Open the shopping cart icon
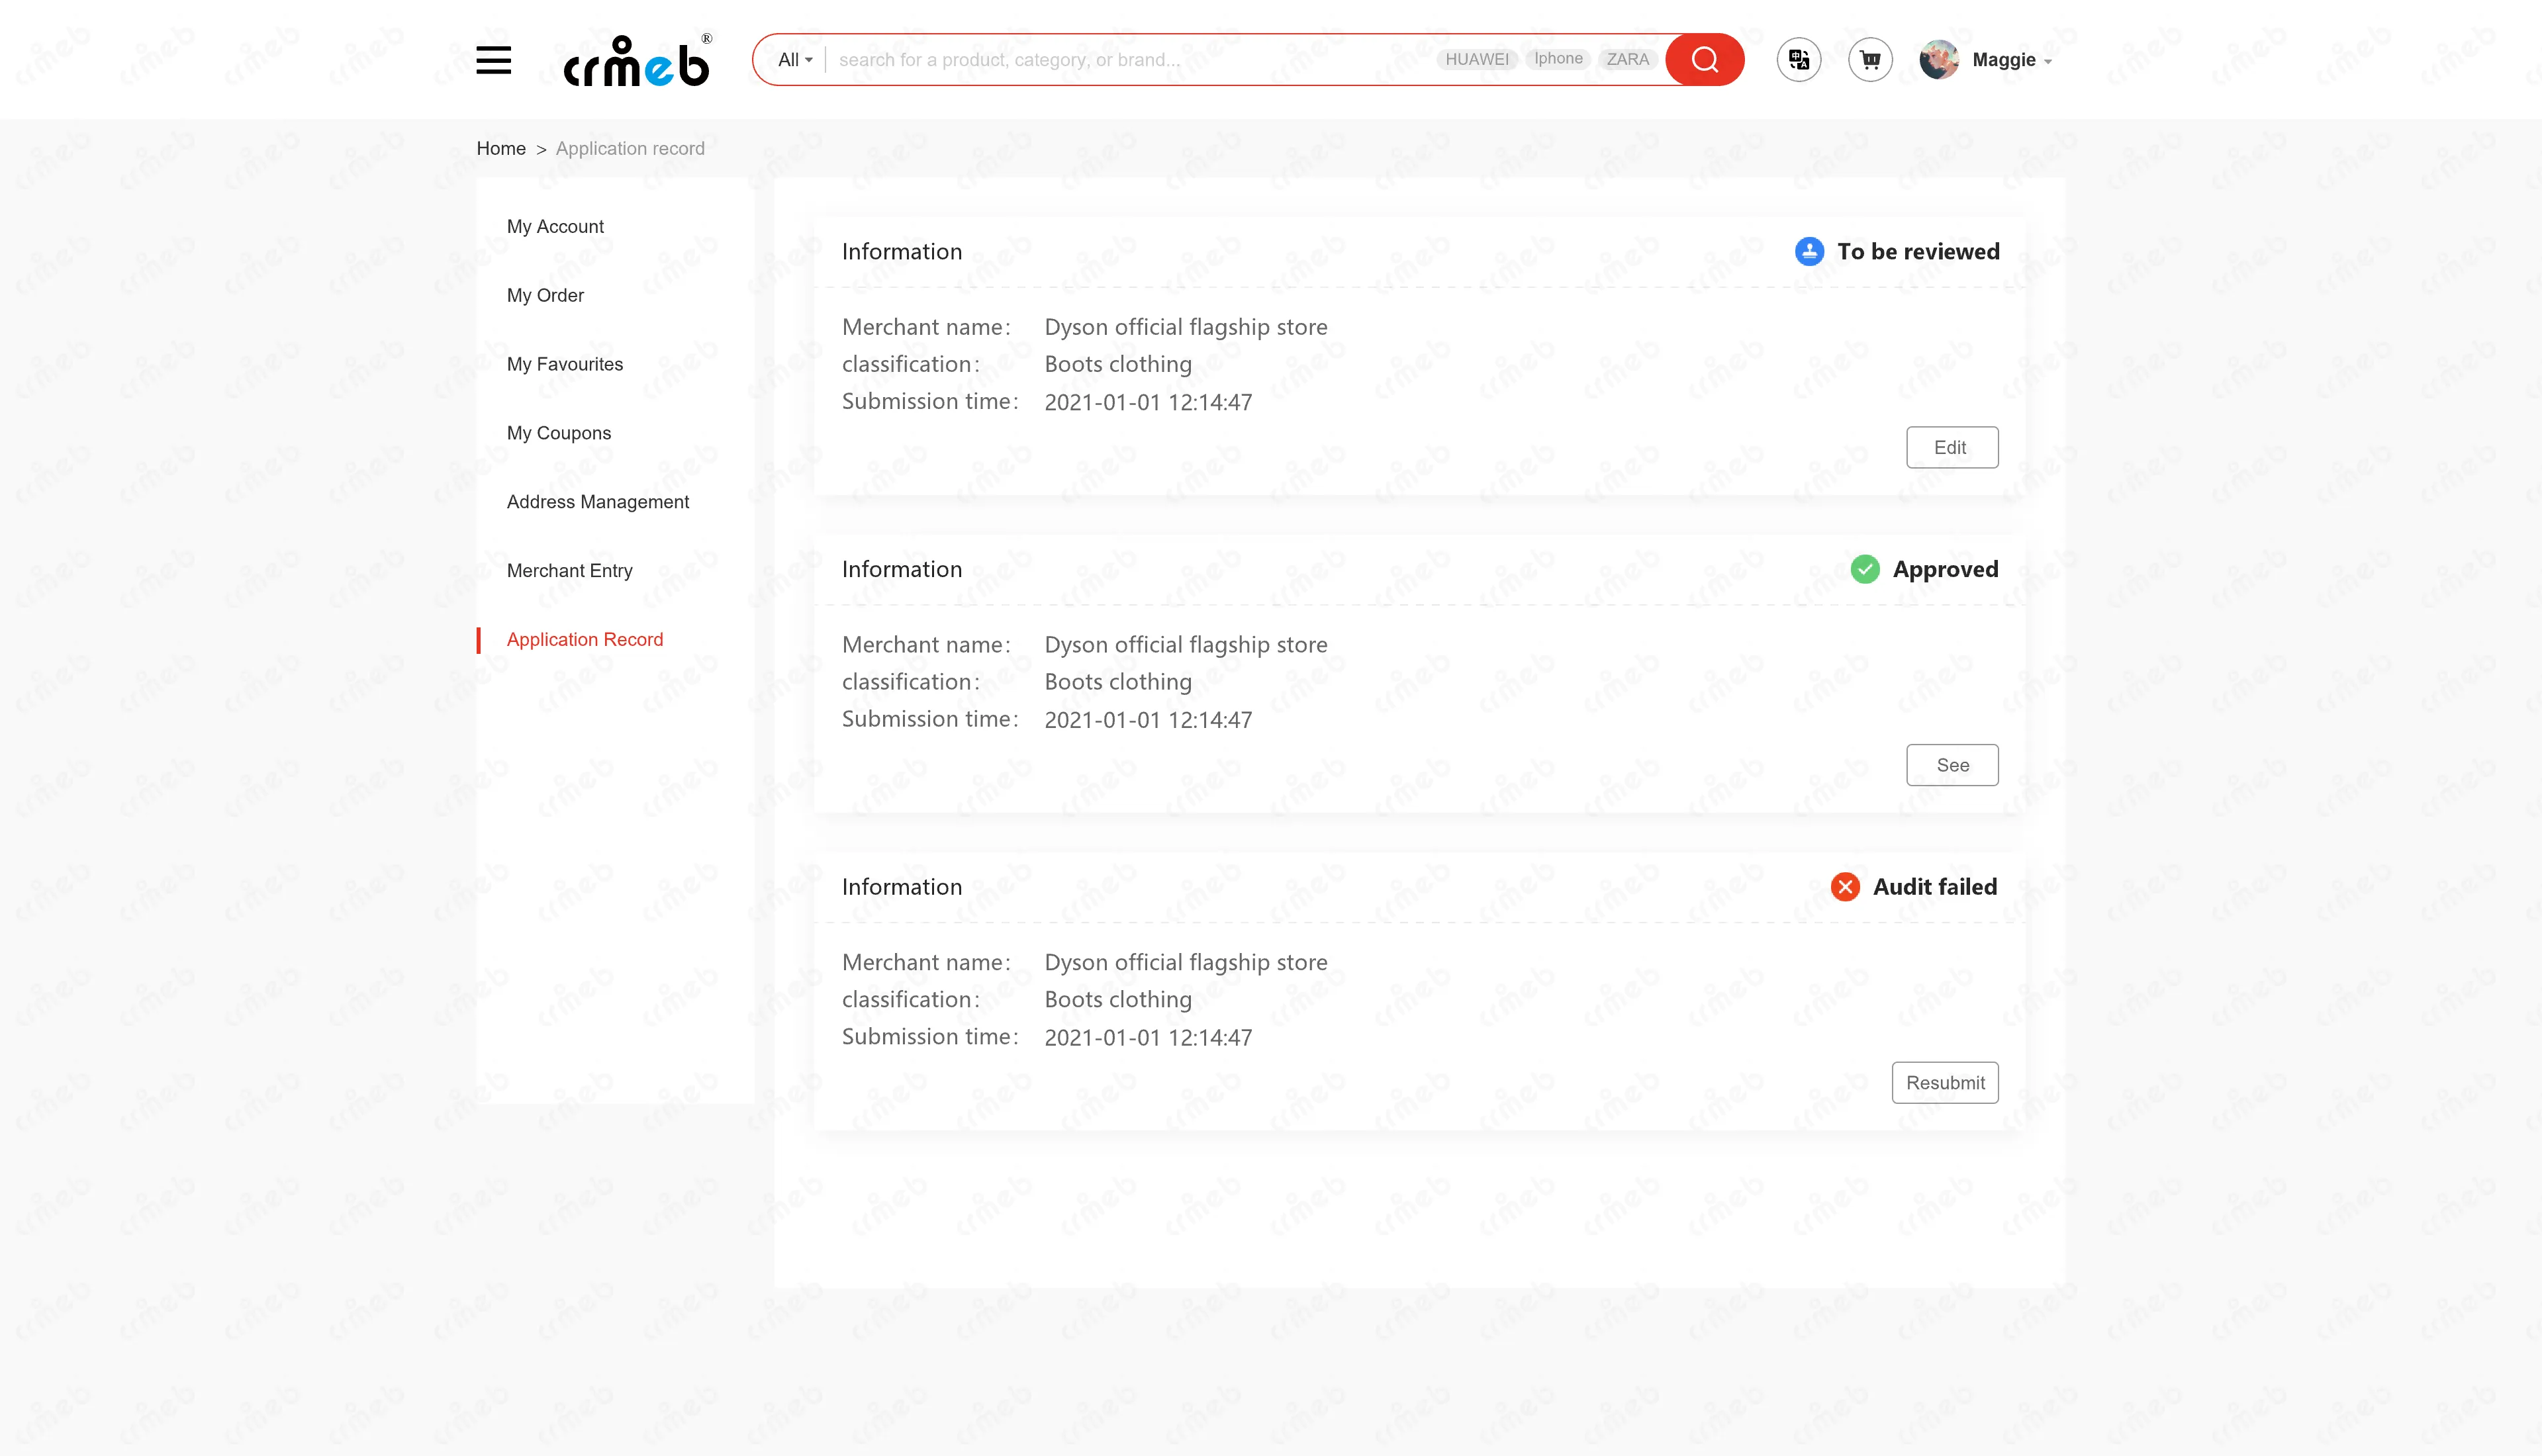 tap(1870, 60)
